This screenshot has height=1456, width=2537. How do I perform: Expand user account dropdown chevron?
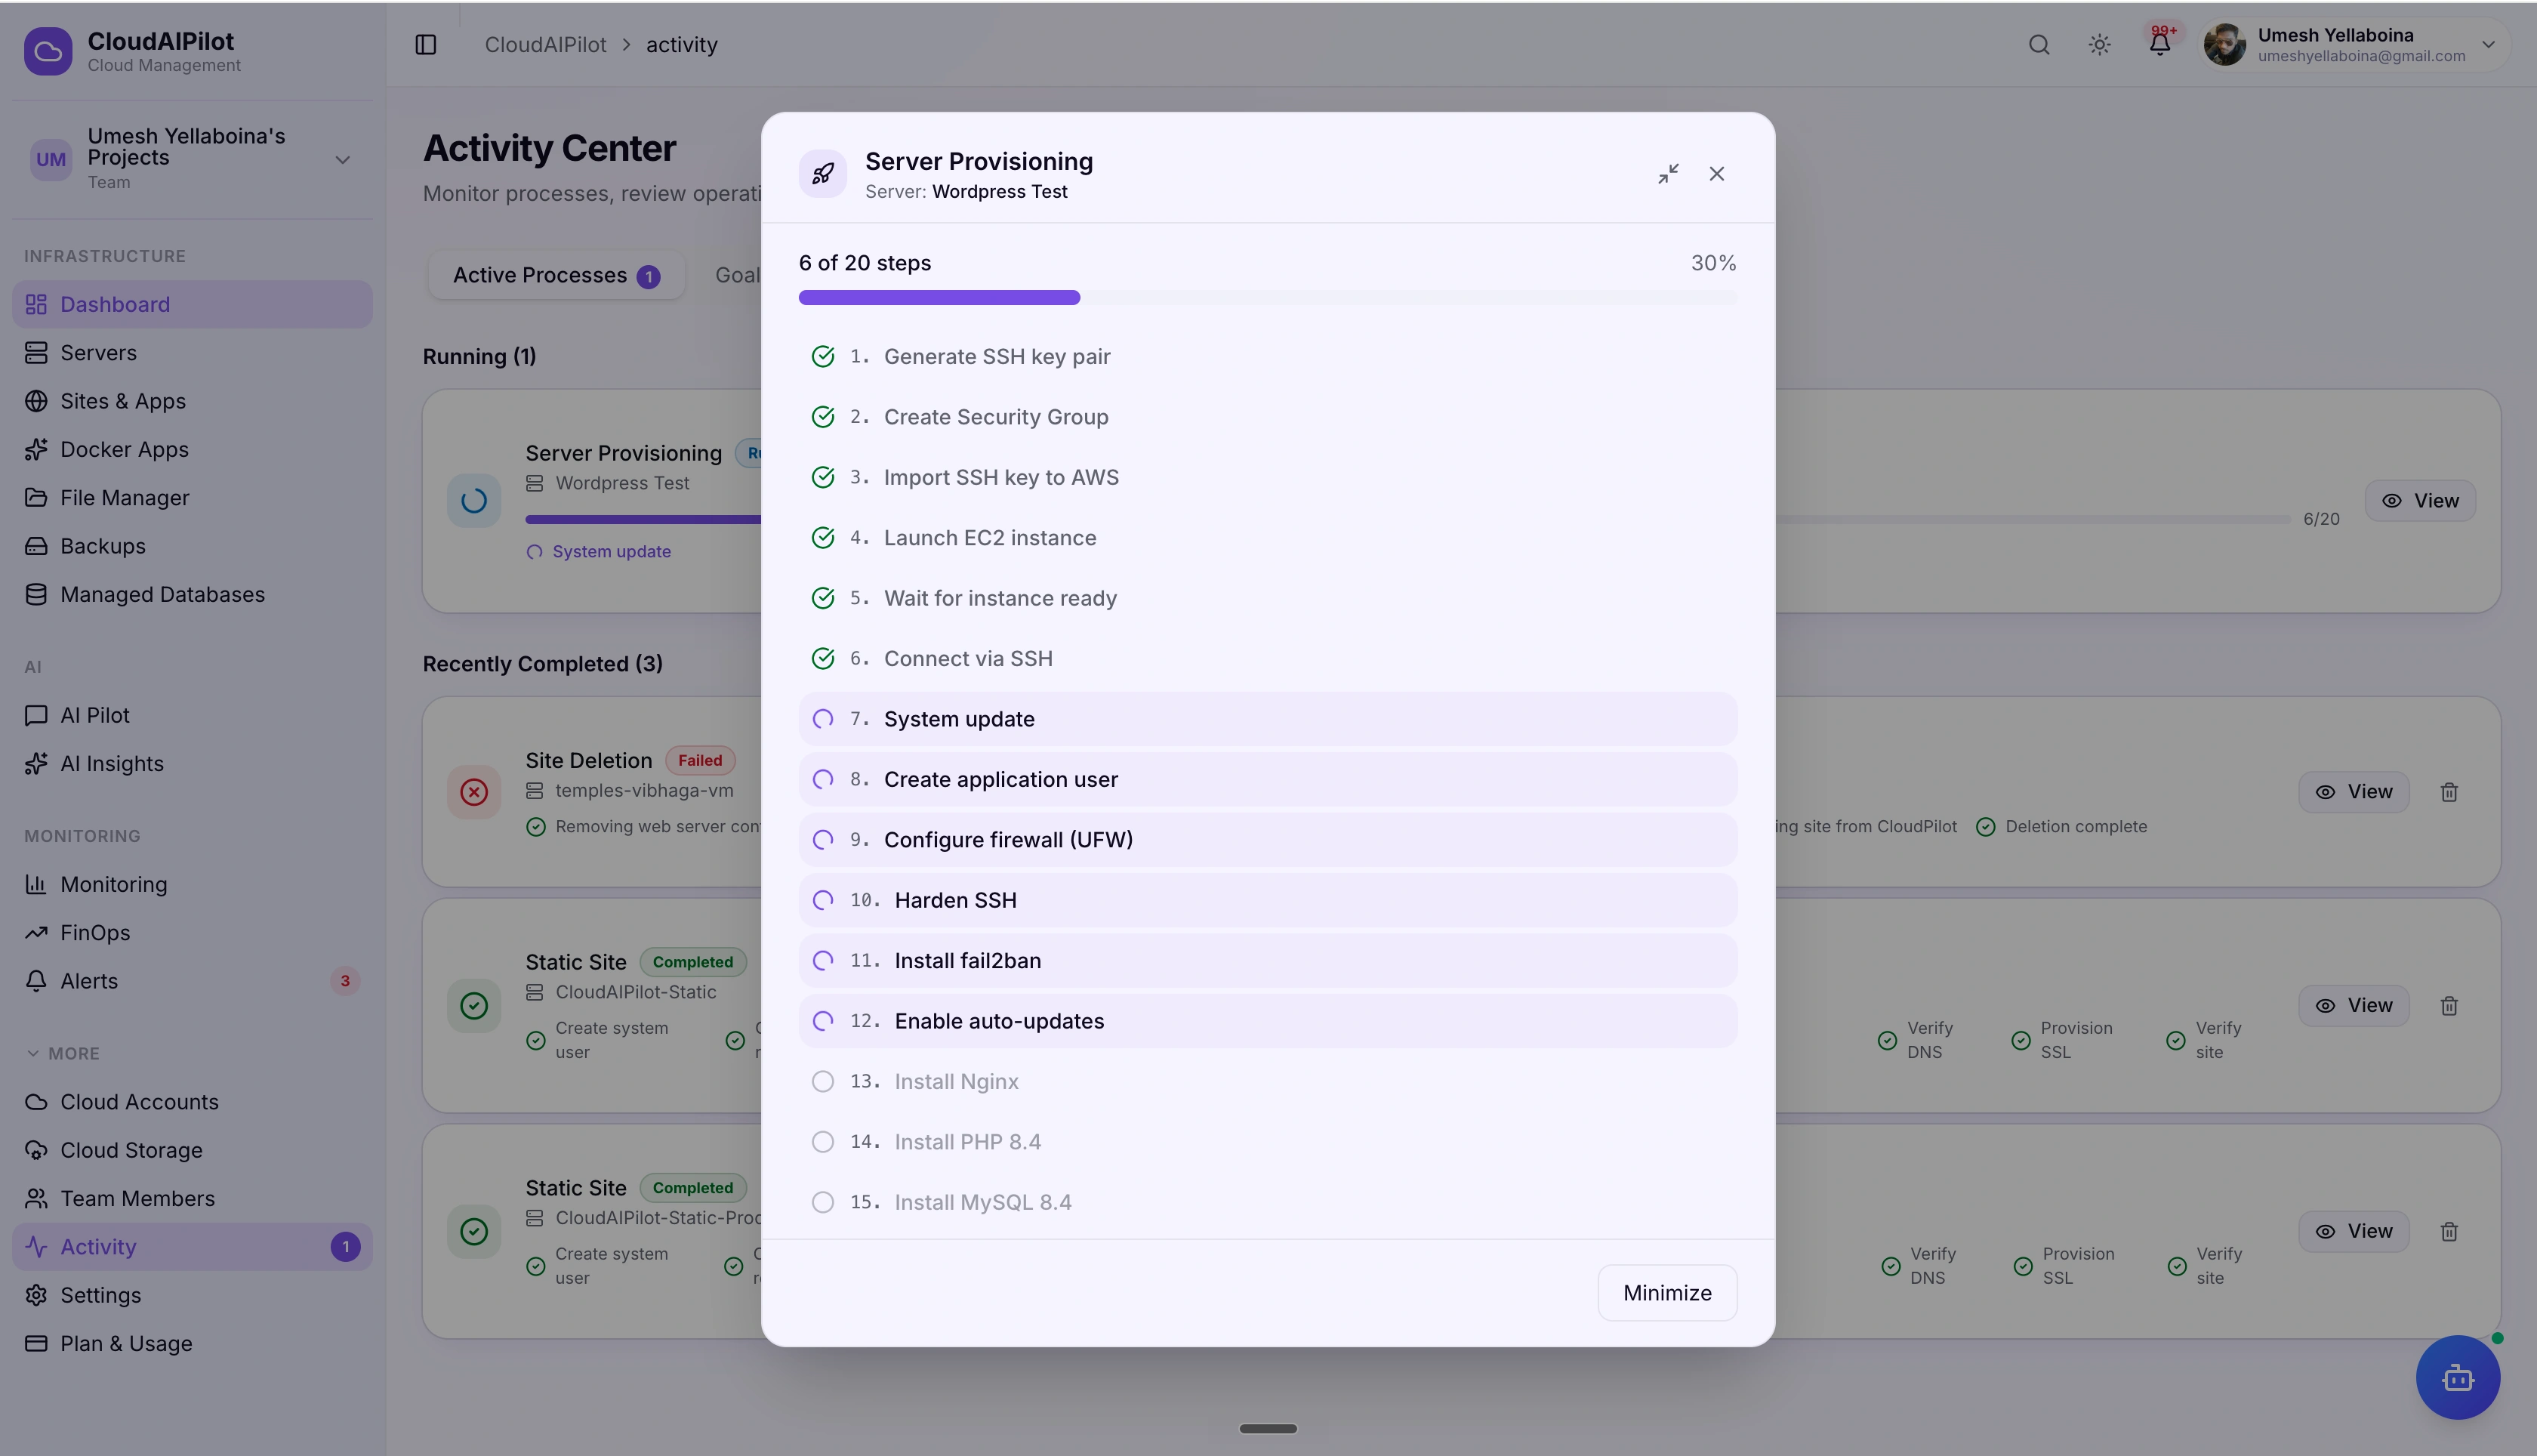click(2489, 45)
